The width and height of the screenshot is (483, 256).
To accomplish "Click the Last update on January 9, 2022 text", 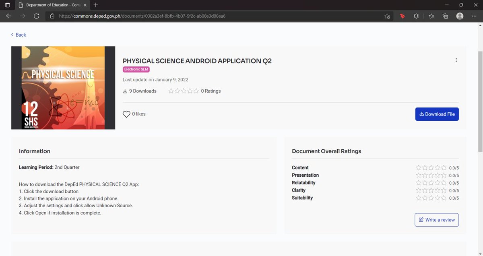I will pos(155,80).
